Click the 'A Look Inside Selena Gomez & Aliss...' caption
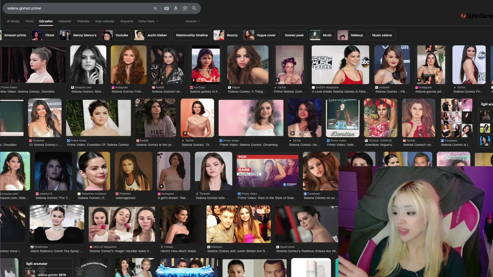 pos(340,92)
